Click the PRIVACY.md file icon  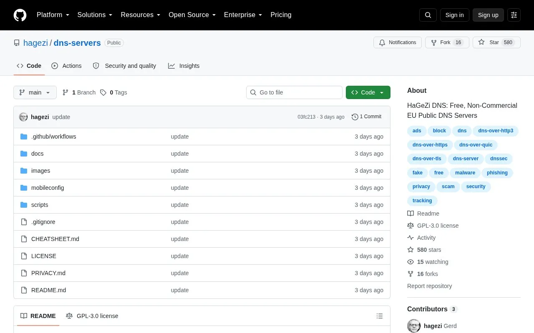[24, 273]
